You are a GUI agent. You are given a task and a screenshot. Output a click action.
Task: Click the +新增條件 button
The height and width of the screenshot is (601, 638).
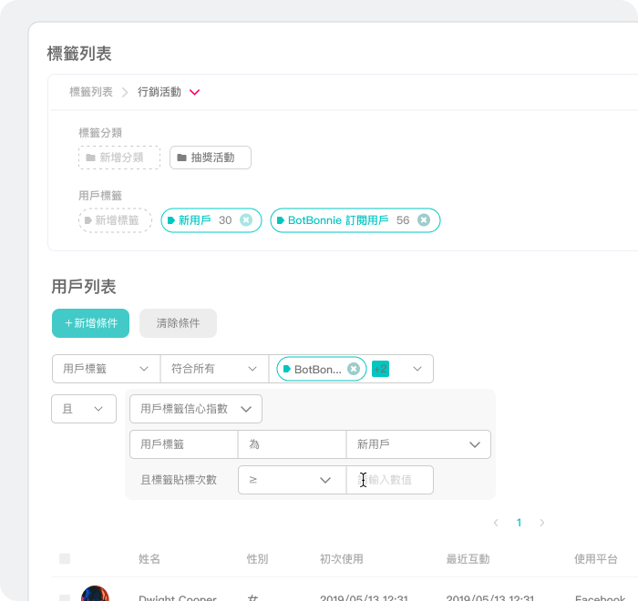tap(91, 323)
